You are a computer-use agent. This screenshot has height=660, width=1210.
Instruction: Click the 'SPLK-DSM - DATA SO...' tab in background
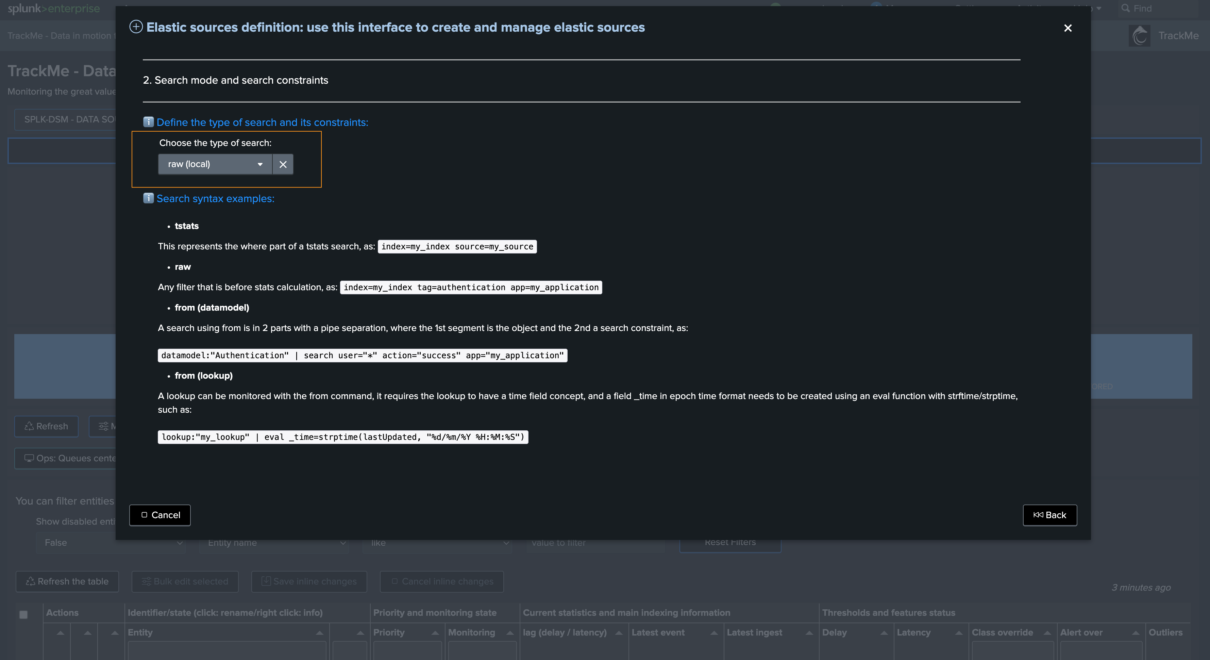point(66,119)
